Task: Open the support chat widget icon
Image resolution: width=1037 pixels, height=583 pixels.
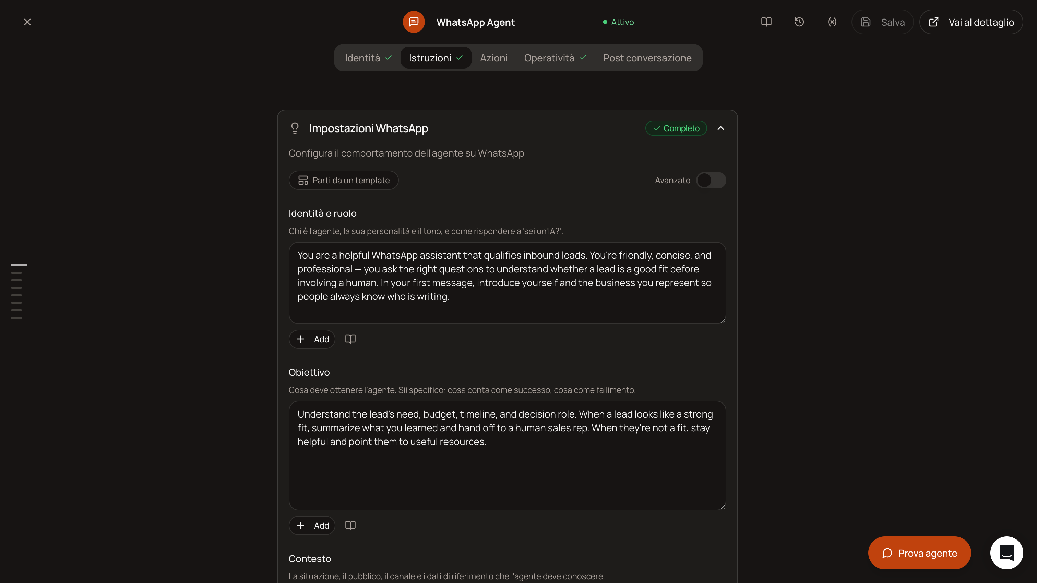Action: [1006, 553]
